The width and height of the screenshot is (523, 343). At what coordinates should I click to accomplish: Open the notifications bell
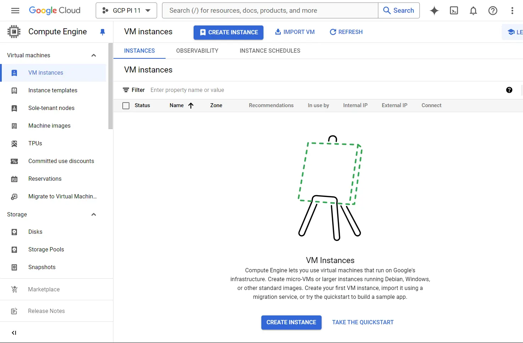coord(473,11)
